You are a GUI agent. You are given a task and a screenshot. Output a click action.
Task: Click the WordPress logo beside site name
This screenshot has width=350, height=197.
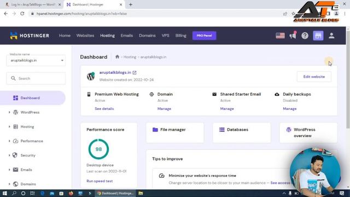coord(91,77)
